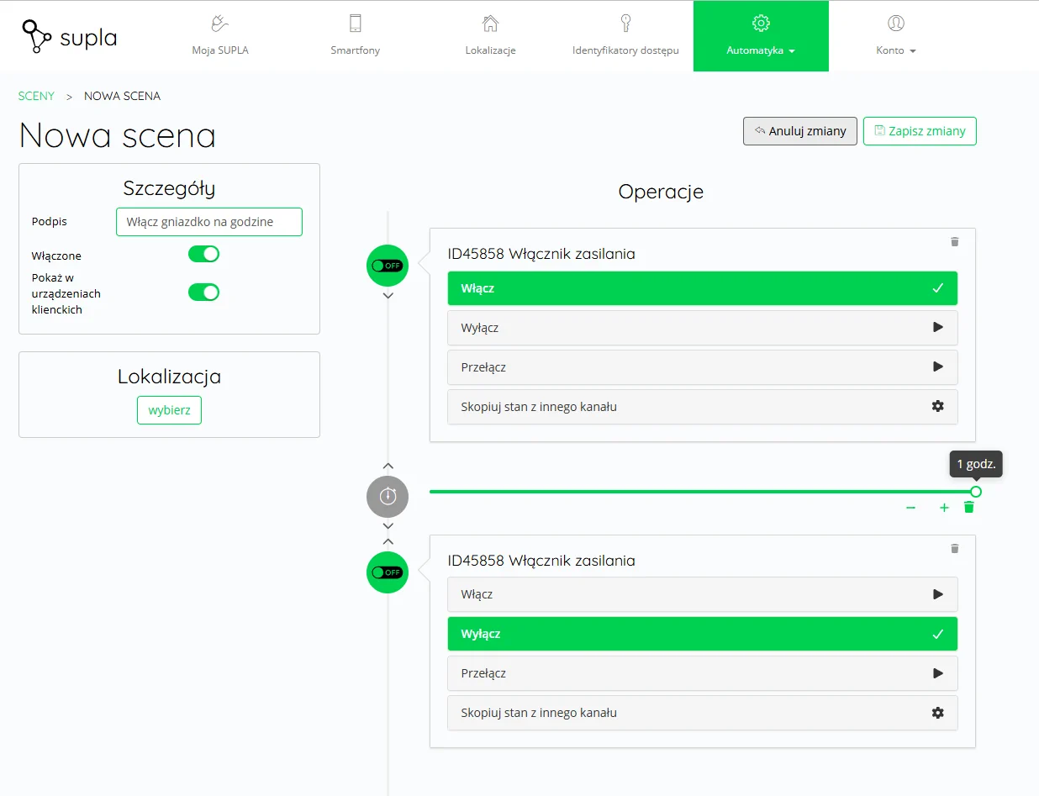Click the delay slider handle

coord(975,492)
